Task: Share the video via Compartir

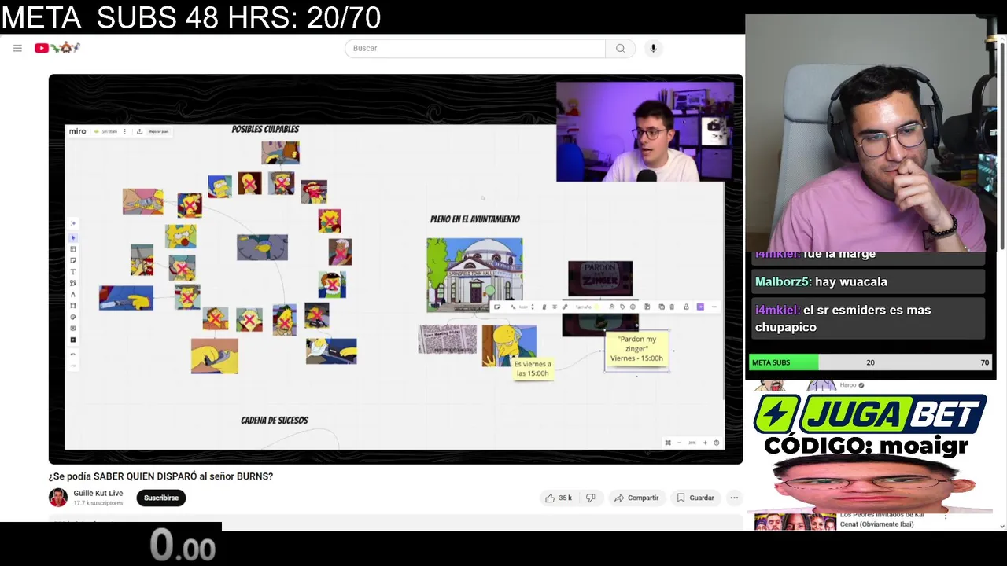Action: click(x=636, y=498)
